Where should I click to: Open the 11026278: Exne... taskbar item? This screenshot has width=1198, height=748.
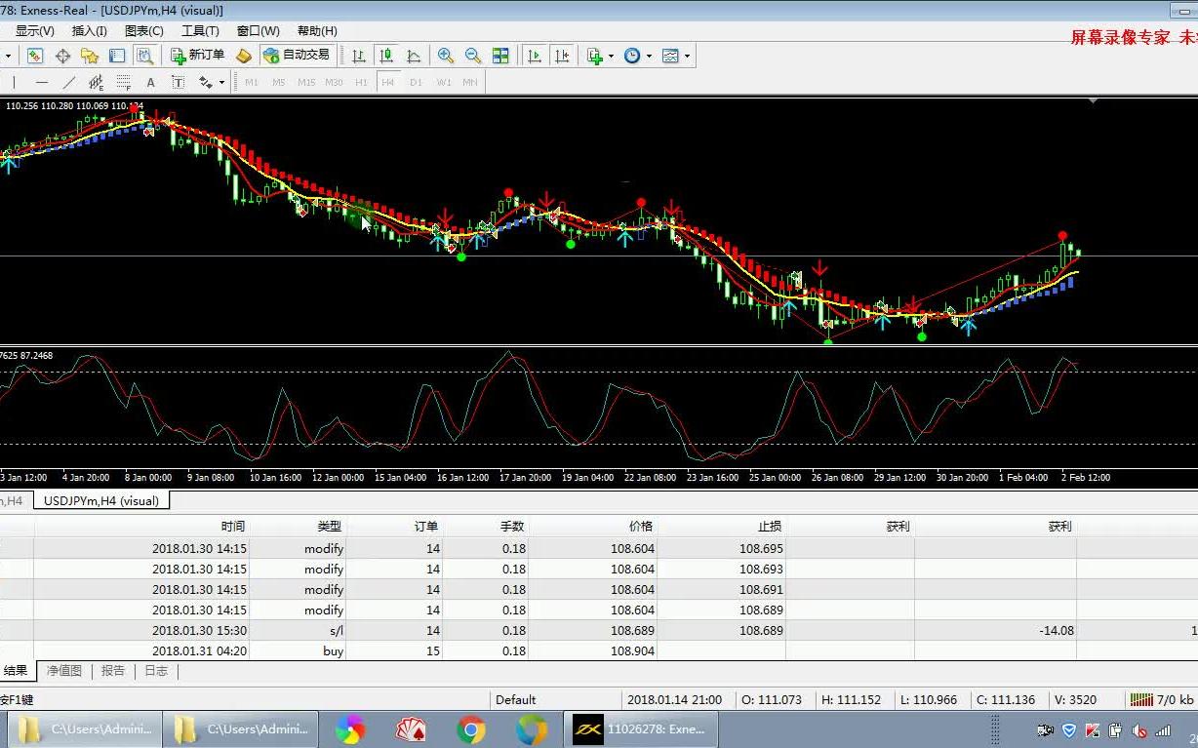coord(641,728)
